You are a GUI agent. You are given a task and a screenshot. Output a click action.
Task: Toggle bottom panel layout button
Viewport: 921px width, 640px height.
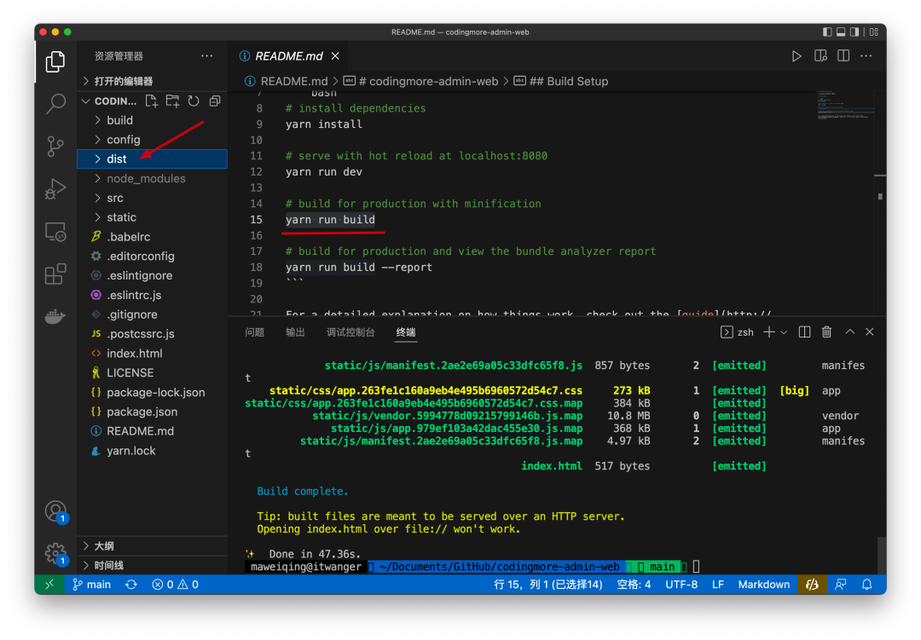(841, 32)
